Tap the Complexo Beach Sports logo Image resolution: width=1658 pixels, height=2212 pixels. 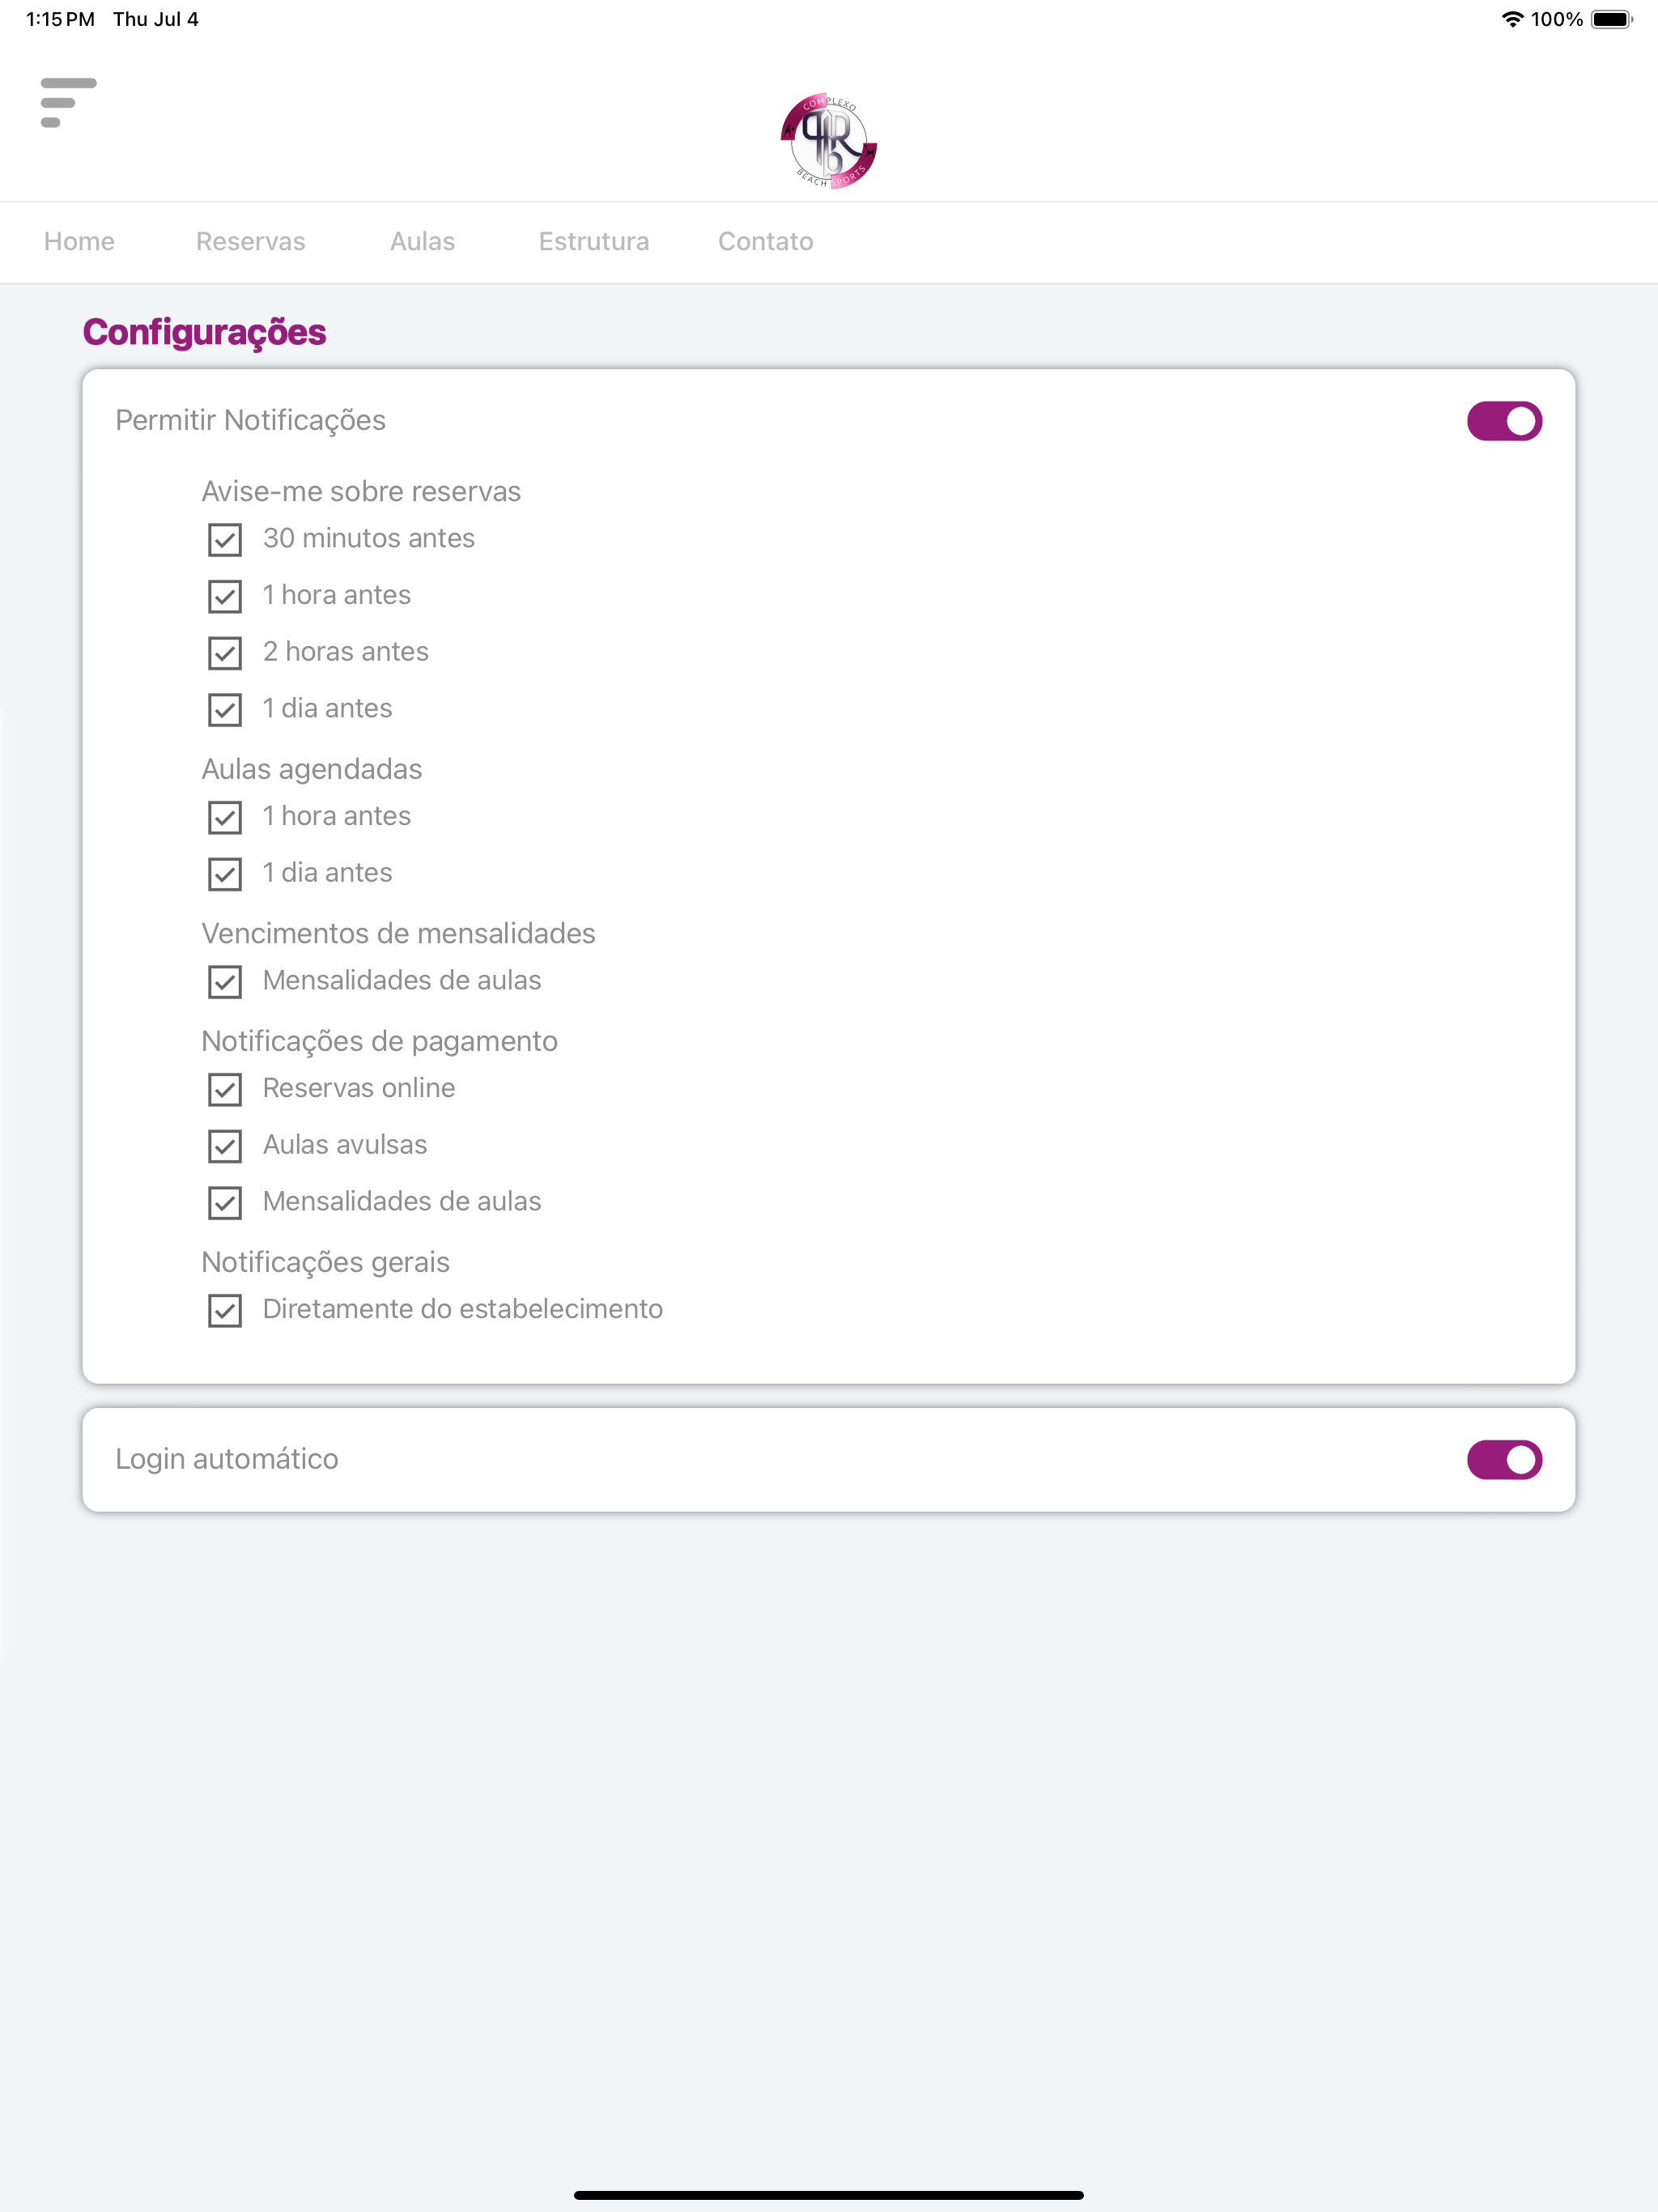828,140
